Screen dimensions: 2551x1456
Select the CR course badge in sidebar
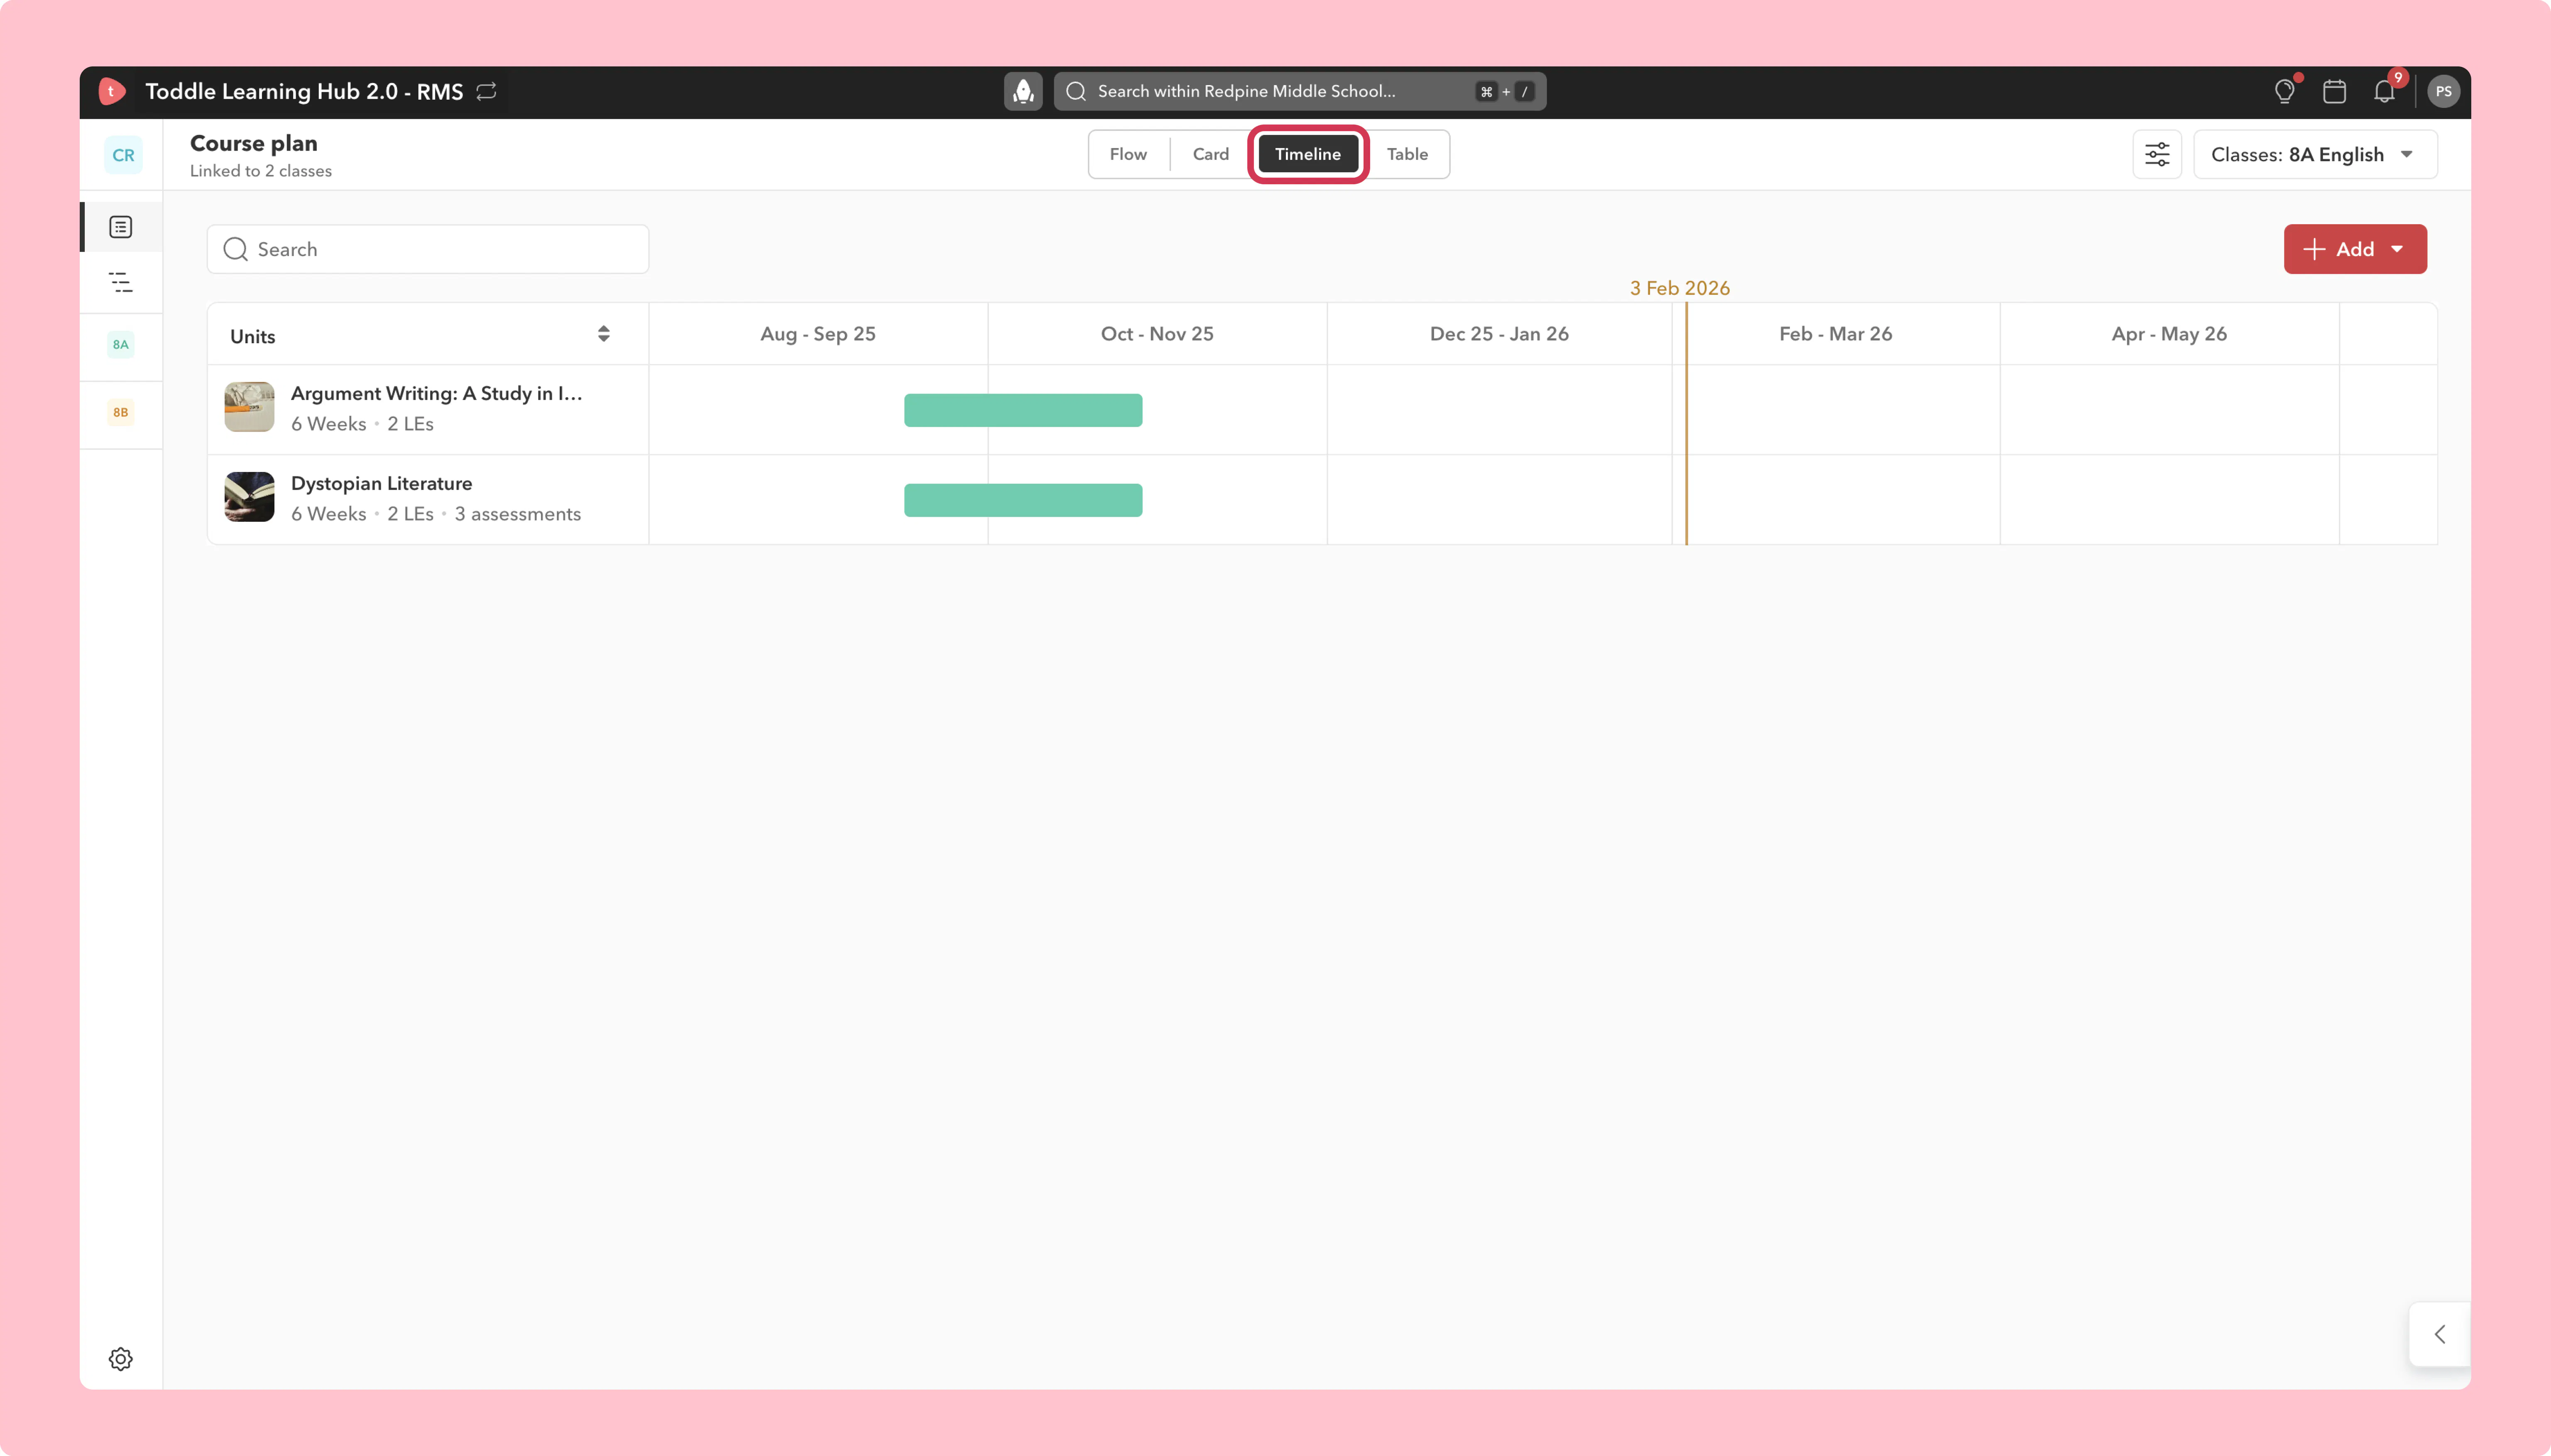123,155
